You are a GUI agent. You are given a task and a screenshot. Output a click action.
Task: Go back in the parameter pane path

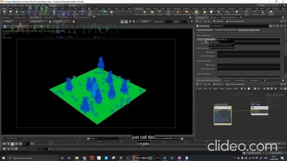pos(197,21)
